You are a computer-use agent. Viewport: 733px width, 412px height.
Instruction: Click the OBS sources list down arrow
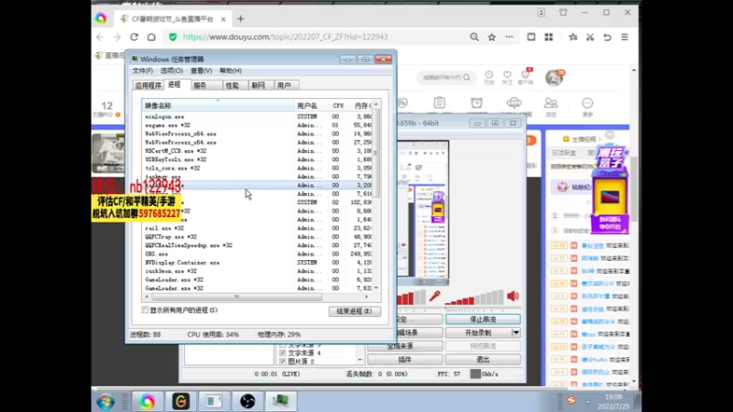point(359,360)
